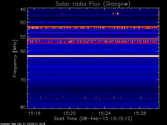This screenshot has height=125, width=167.
Task: Select the 15:16 time tick label
Action: (34, 113)
